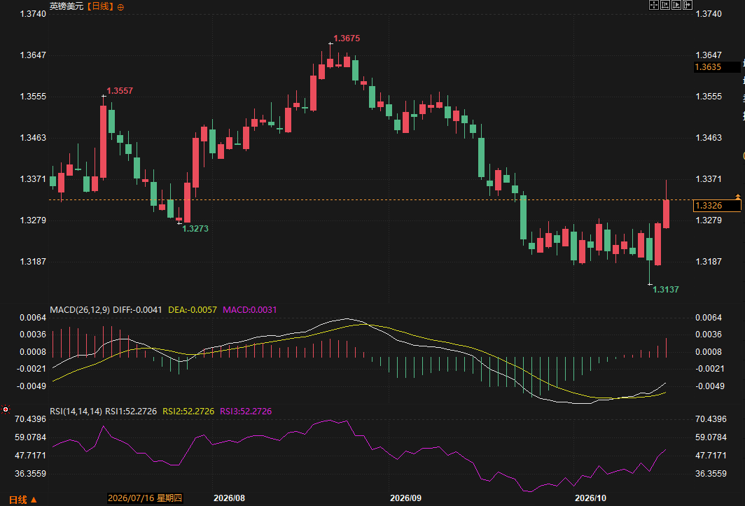Image resolution: width=745 pixels, height=506 pixels.
Task: Click the RSI(14,14,14) indicator label
Action: click(x=76, y=411)
